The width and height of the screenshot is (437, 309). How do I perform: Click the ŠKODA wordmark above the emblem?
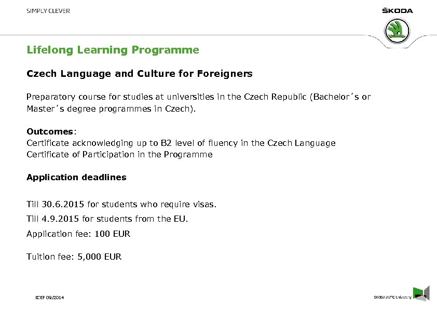click(398, 11)
